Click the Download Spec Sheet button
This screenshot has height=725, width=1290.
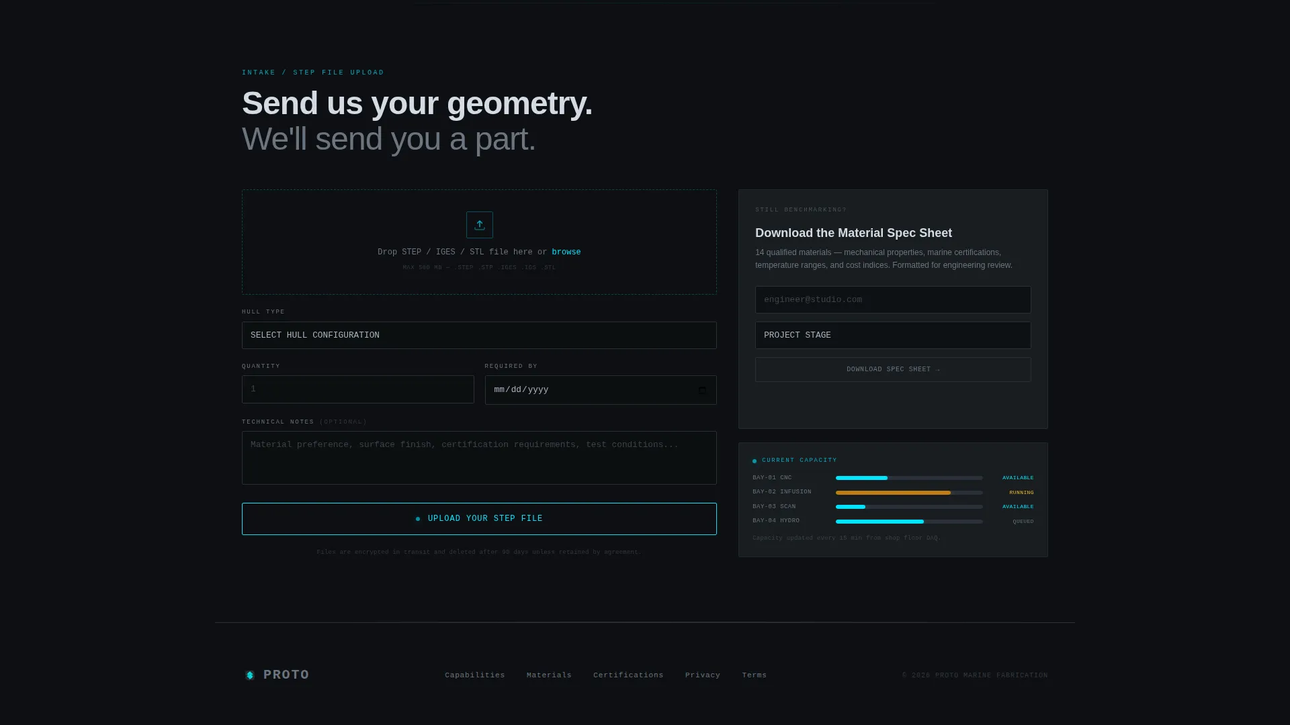point(893,370)
